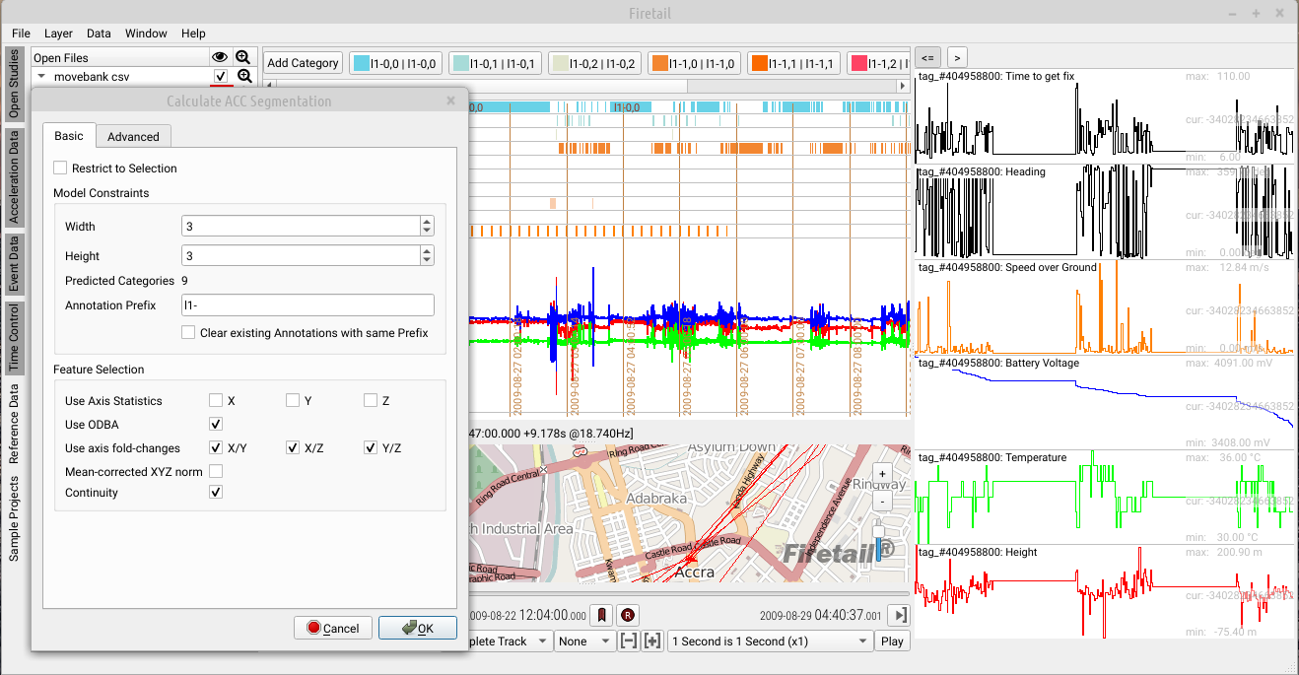Open the Help menu
Viewport: 1299px width, 675px height.
[x=193, y=34]
